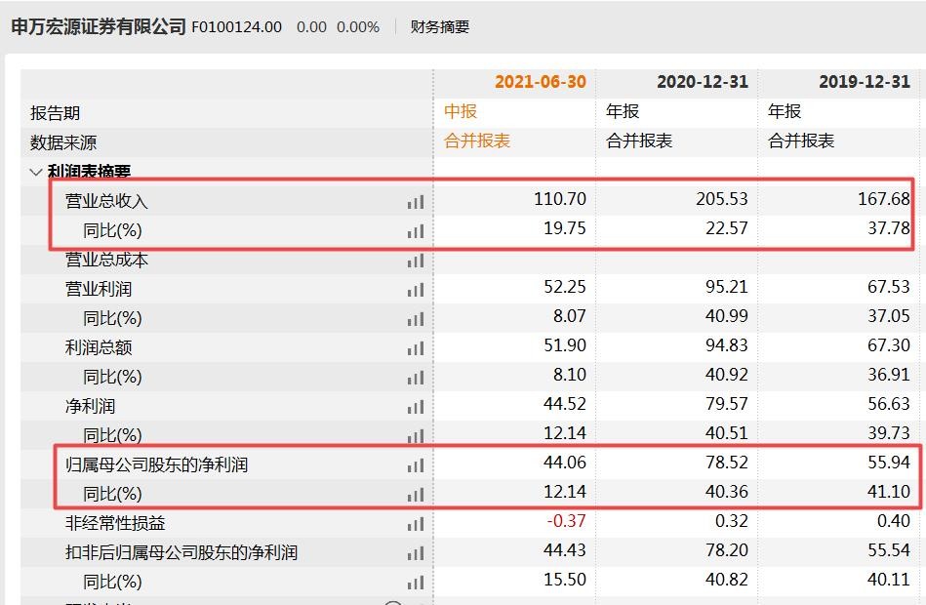Open trend chart for 利润总额 row
Image resolution: width=926 pixels, height=605 pixels.
coord(415,346)
